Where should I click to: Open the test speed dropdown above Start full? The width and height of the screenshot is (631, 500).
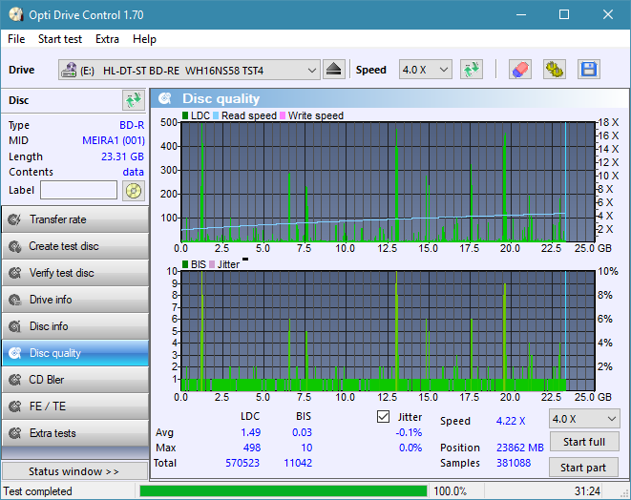(x=583, y=419)
